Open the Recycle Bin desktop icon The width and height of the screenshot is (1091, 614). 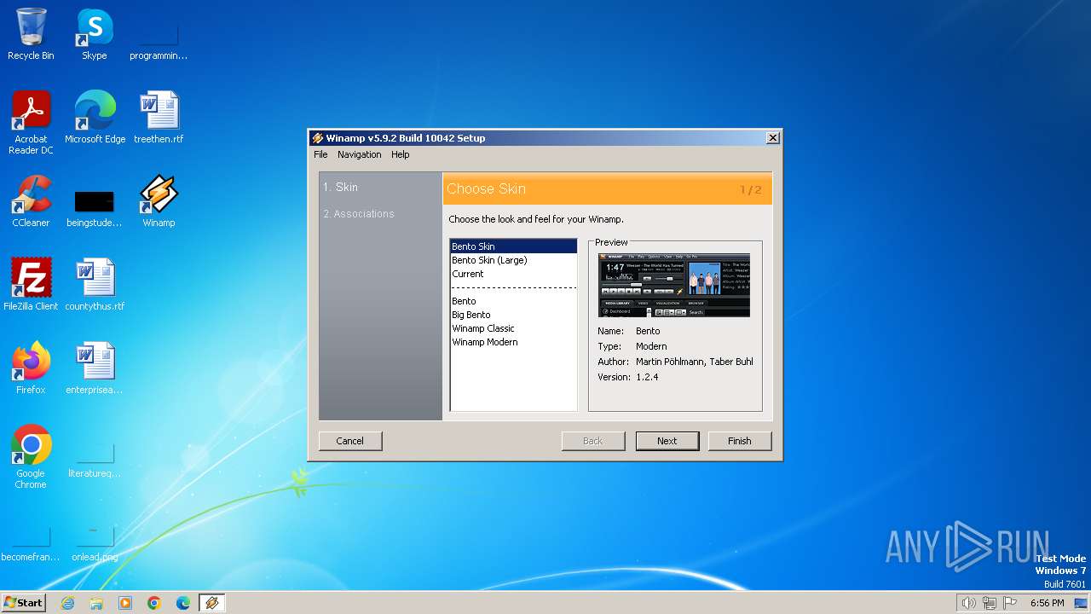[31, 35]
